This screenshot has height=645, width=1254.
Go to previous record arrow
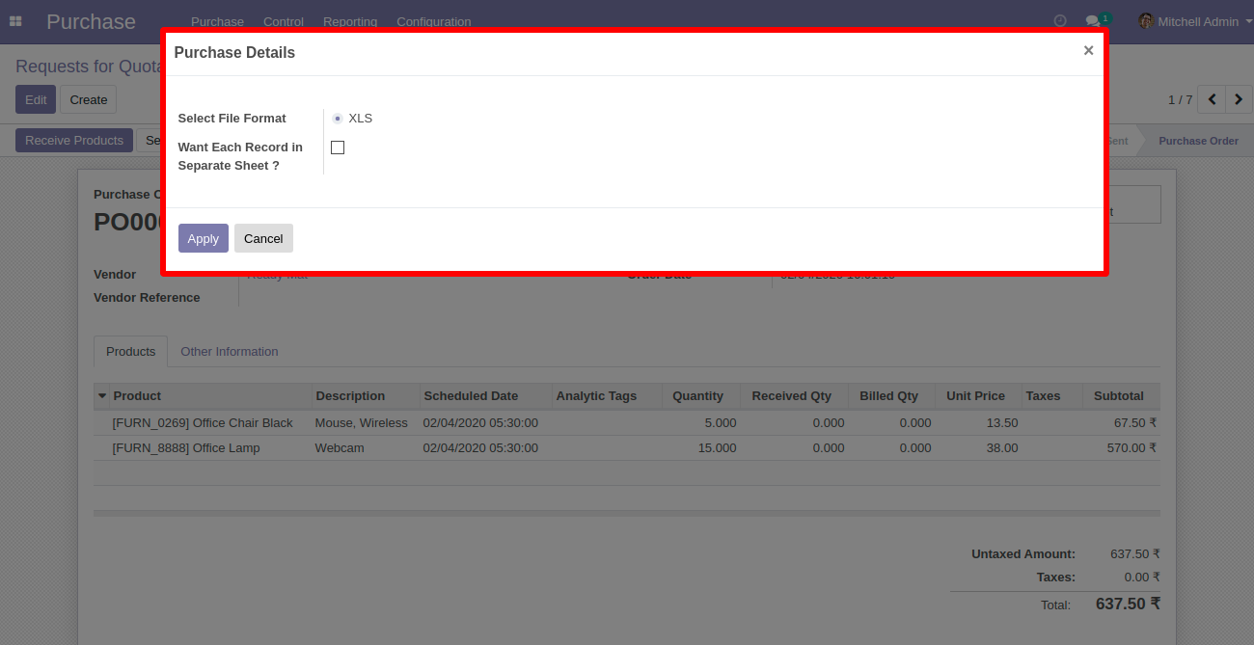pyautogui.click(x=1212, y=99)
